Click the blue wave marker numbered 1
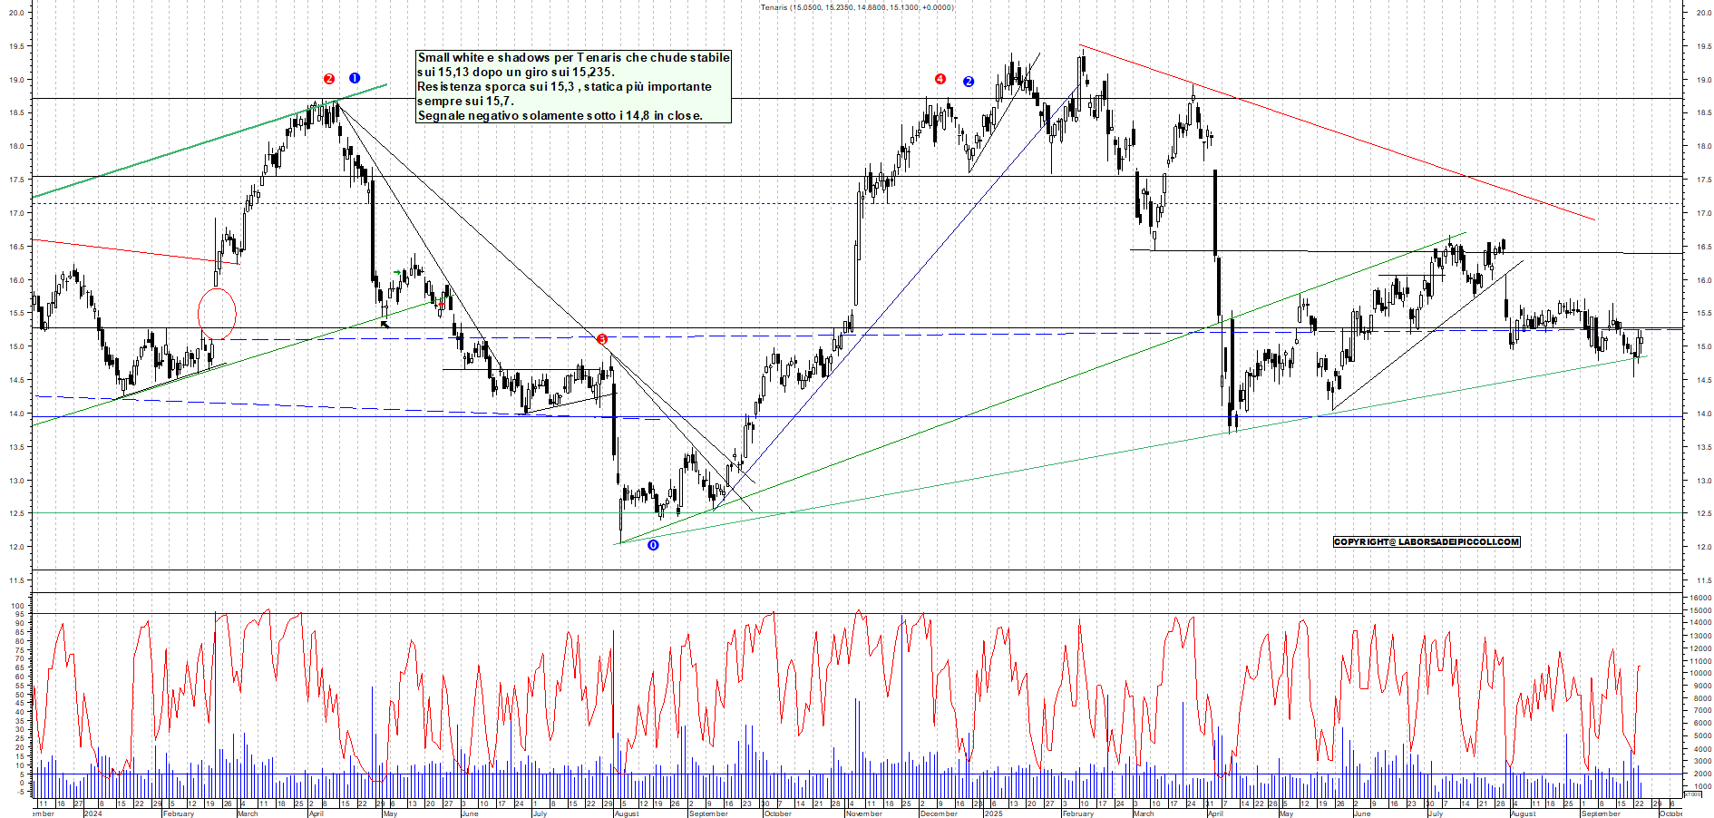This screenshot has height=818, width=1714. (x=355, y=78)
